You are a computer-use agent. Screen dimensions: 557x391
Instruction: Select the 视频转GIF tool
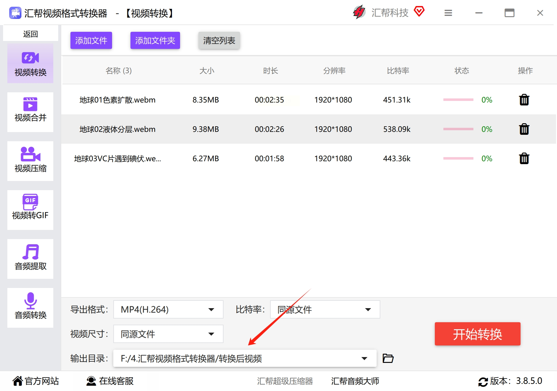tap(30, 210)
